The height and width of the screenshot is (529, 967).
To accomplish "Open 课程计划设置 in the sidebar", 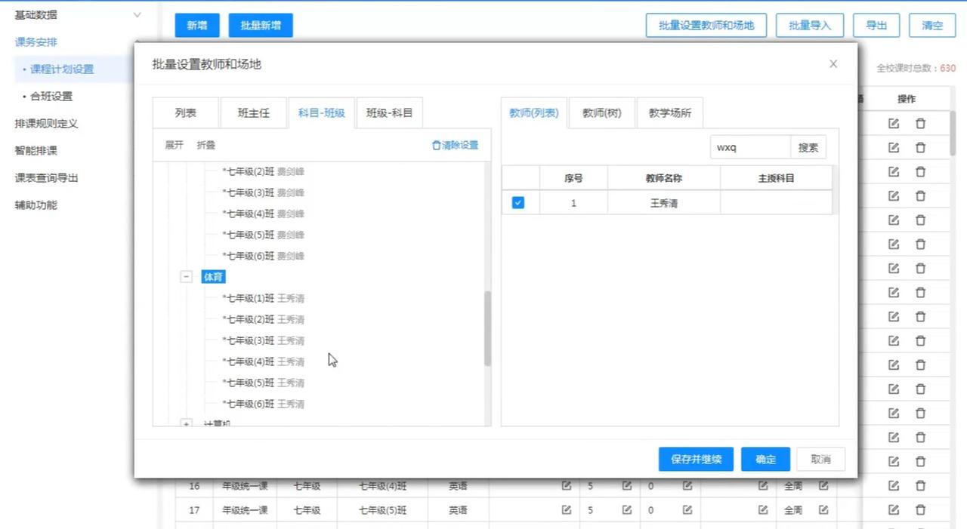I will tap(62, 69).
